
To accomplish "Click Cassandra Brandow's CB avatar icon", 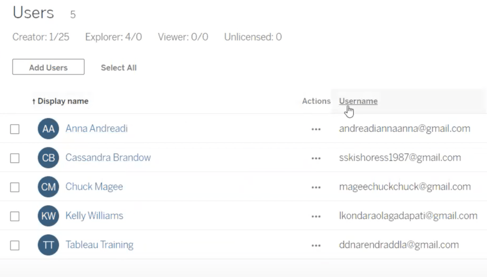I will click(48, 158).
